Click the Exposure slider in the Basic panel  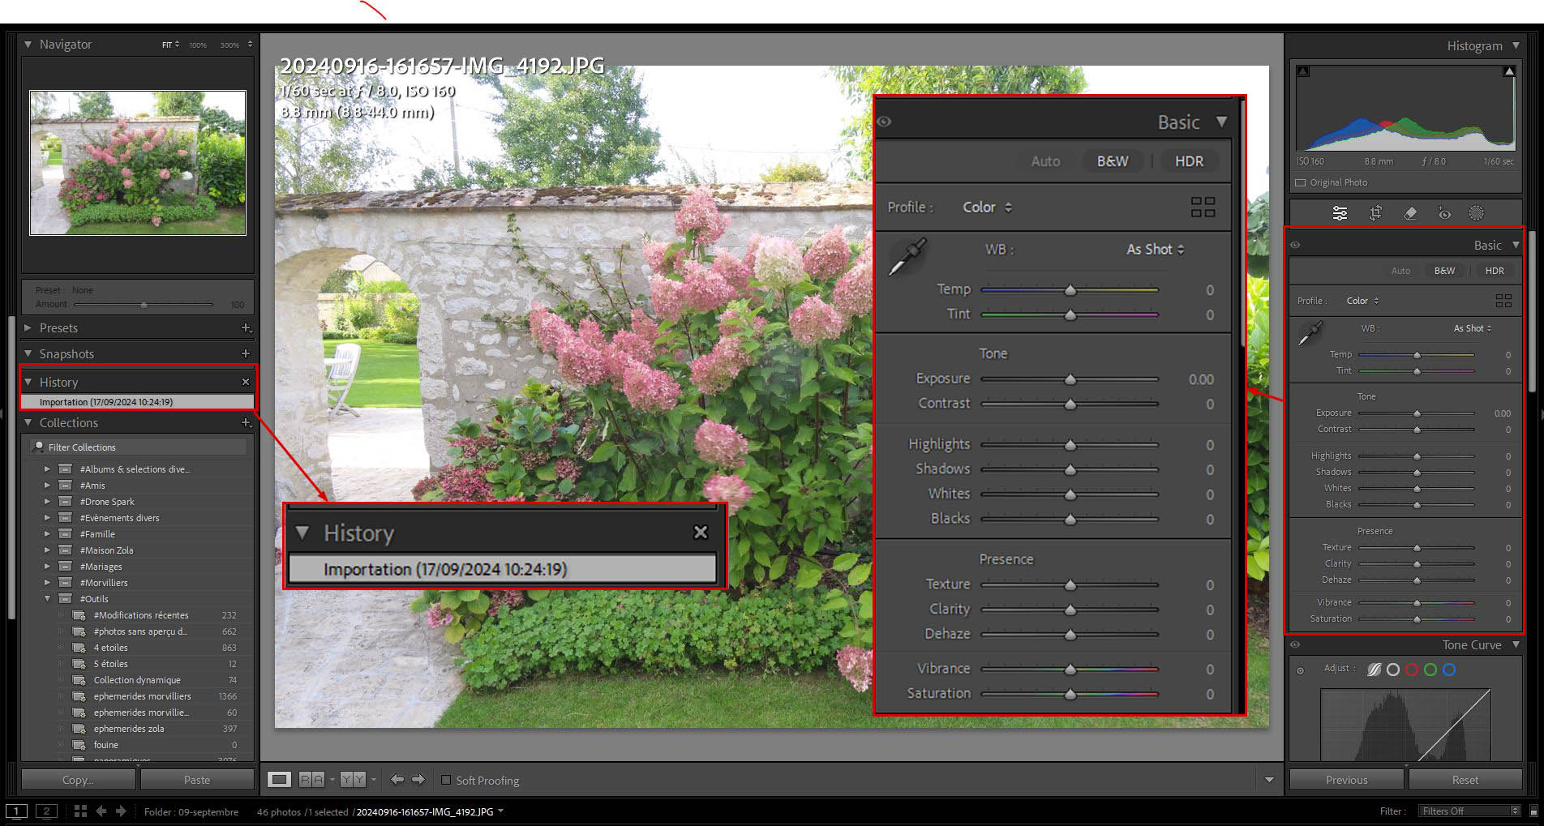(x=1070, y=379)
